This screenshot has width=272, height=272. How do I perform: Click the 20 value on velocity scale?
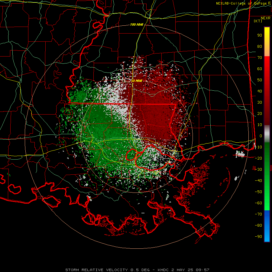[260, 114]
